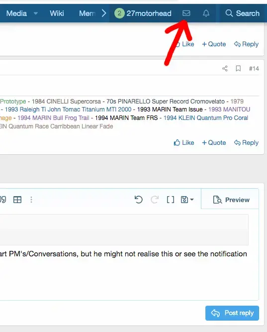Screen dimensions: 267x332
Task: Toggle BB code mode brackets icon
Action: click(x=171, y=200)
